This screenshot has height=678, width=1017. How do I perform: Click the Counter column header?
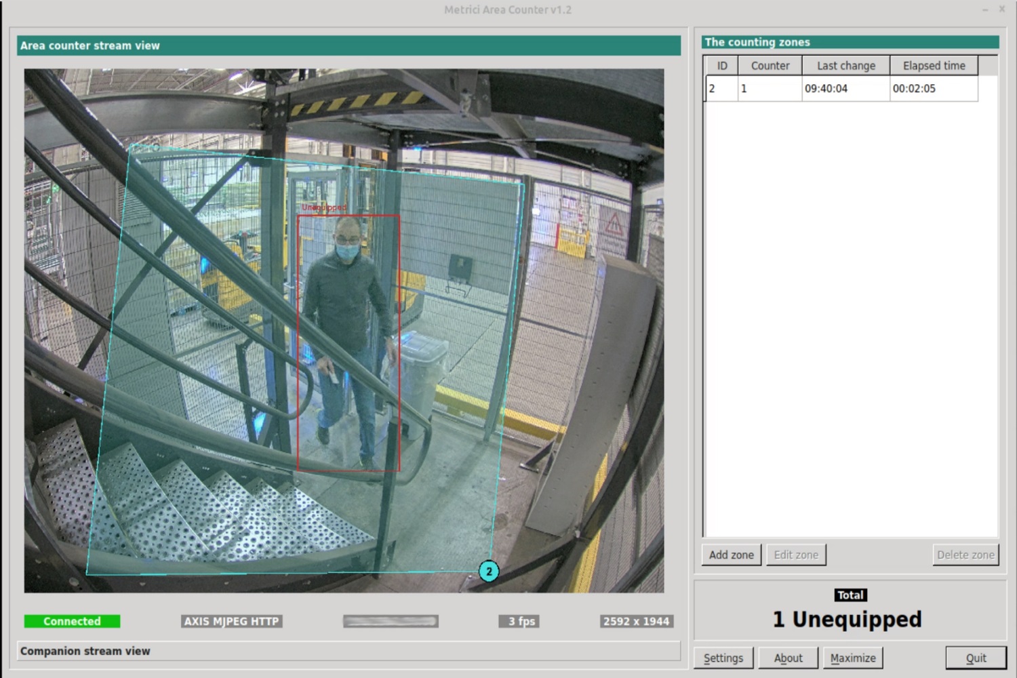[770, 66]
